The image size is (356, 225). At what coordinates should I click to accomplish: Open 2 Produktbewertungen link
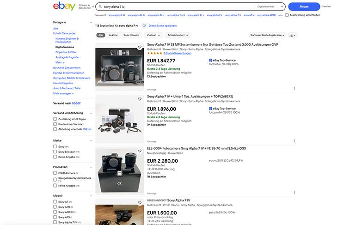178,53
